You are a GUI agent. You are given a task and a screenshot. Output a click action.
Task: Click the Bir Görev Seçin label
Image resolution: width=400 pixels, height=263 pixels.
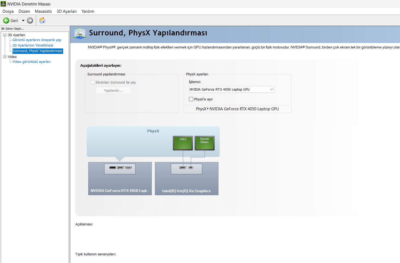click(x=13, y=29)
